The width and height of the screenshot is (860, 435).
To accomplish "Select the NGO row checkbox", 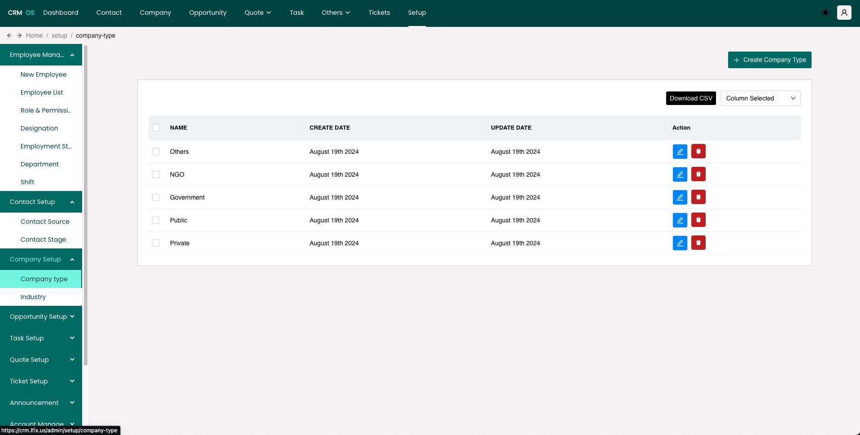I will (156, 174).
